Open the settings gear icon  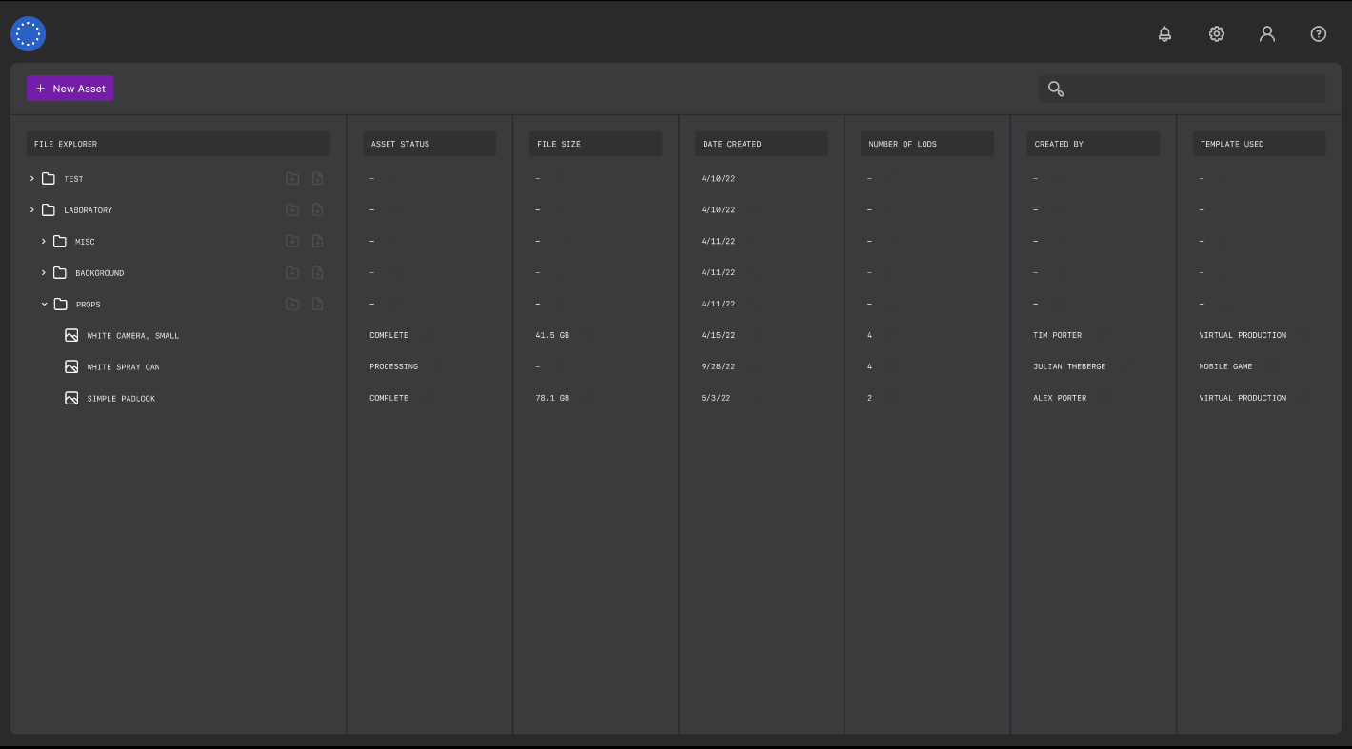pyautogui.click(x=1216, y=33)
